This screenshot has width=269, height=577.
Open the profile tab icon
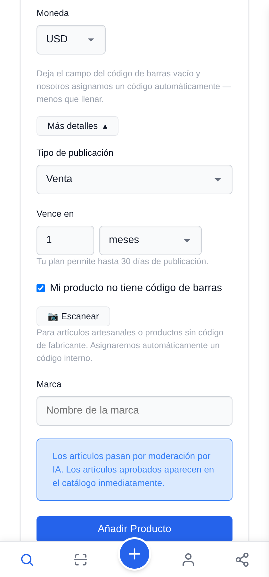(x=188, y=560)
